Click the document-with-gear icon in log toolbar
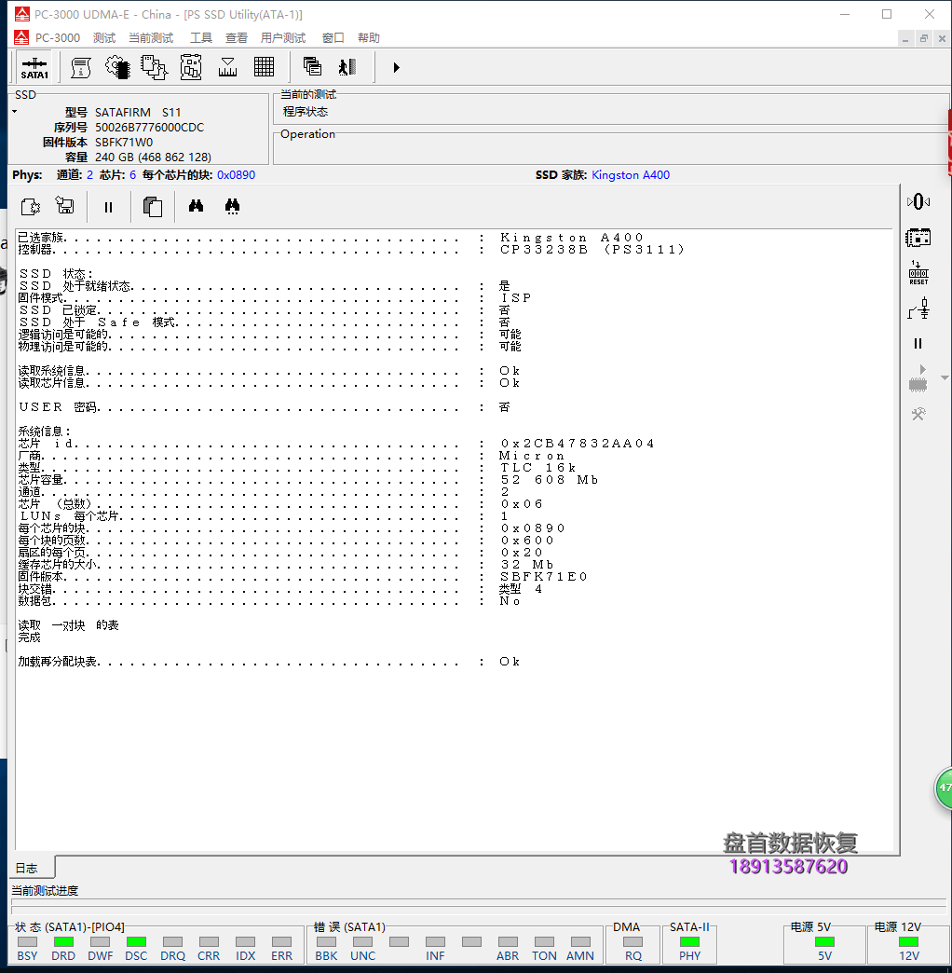Viewport: 952px width, 973px height. (x=31, y=207)
